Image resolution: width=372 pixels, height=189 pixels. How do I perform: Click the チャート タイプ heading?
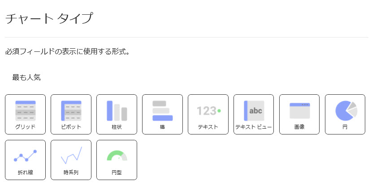point(49,19)
